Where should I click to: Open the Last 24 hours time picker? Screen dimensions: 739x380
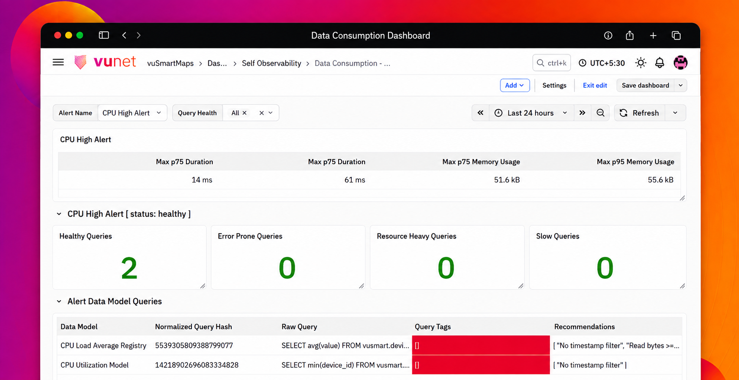tap(531, 113)
